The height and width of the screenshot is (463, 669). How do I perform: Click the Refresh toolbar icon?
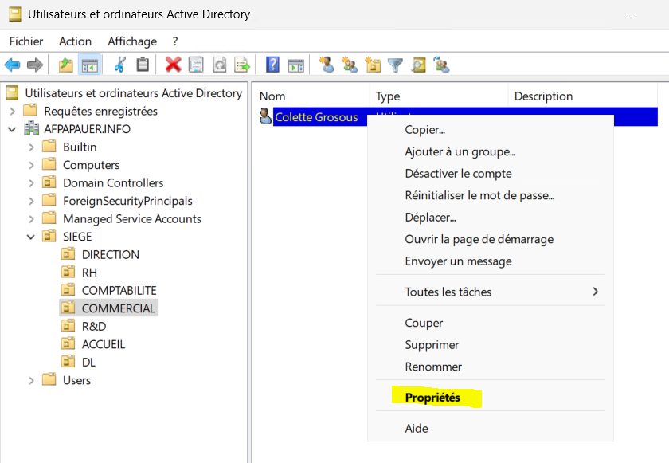[x=219, y=65]
